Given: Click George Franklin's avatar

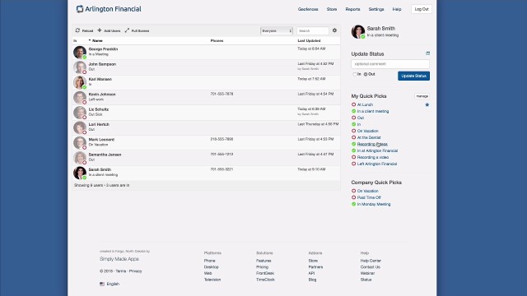Looking at the screenshot, I should pos(80,53).
